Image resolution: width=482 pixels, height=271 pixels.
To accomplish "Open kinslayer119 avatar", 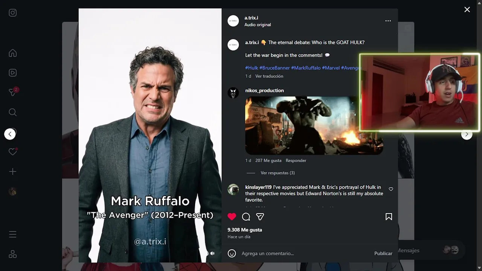I will (233, 189).
